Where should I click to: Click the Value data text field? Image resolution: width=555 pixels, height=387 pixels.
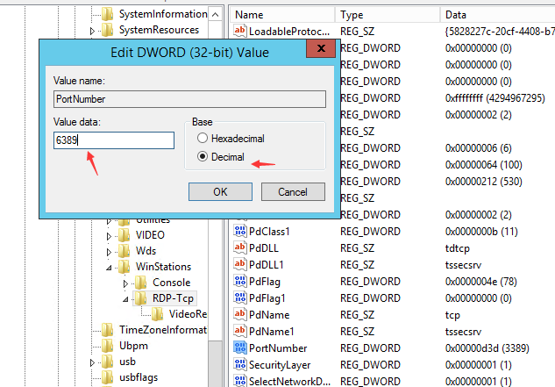[114, 140]
